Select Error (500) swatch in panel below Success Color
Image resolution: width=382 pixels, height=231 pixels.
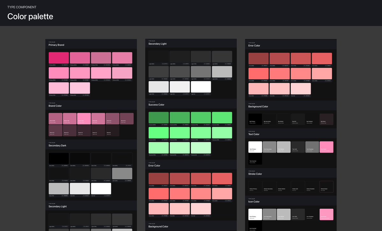(159, 194)
